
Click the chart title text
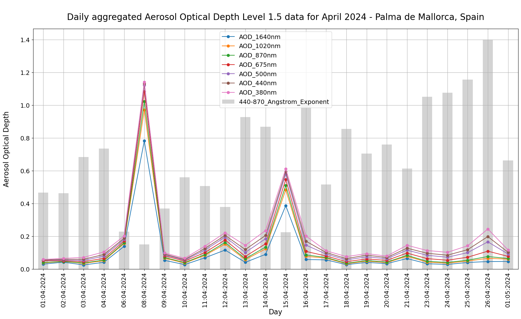coord(275,17)
